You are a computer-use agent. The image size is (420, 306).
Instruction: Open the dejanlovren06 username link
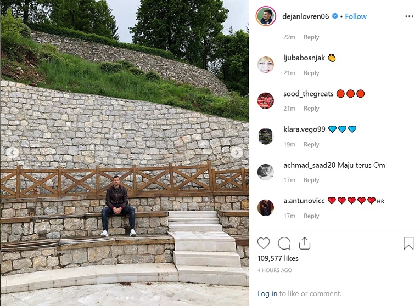click(x=306, y=16)
